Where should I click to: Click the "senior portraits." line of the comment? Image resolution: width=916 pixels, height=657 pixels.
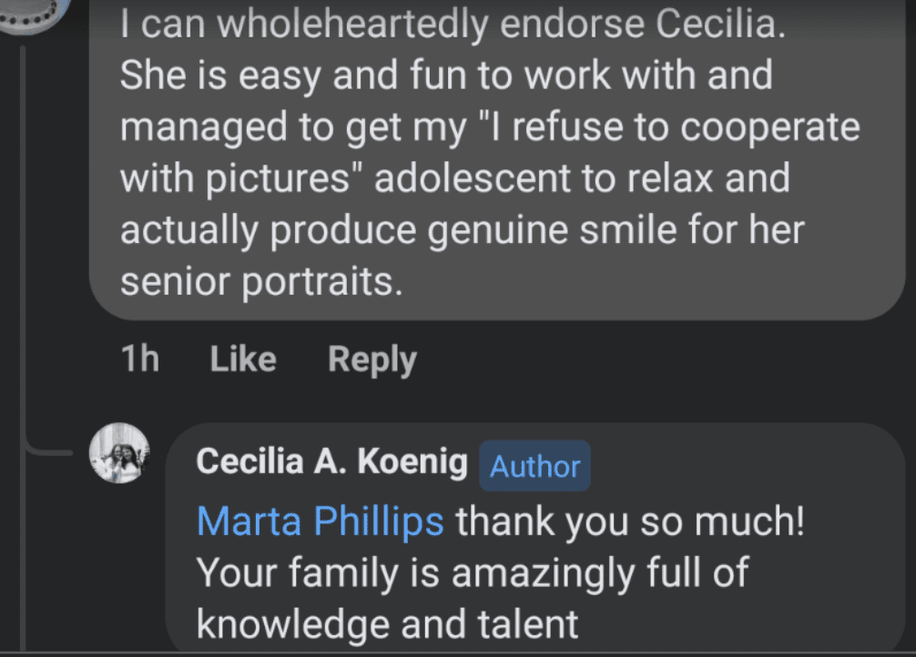click(x=260, y=282)
